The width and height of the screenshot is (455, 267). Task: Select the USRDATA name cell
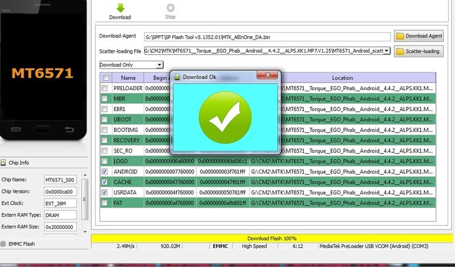pyautogui.click(x=128, y=192)
